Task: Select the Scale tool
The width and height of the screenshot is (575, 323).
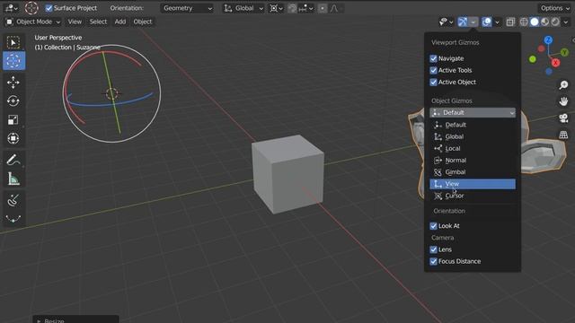Action: (13, 119)
